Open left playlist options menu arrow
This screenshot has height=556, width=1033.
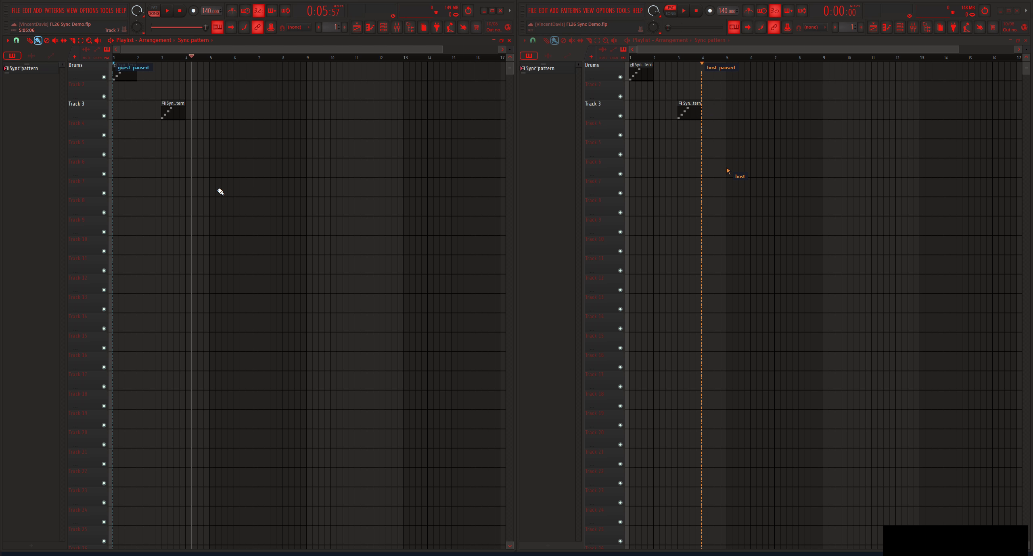point(8,40)
